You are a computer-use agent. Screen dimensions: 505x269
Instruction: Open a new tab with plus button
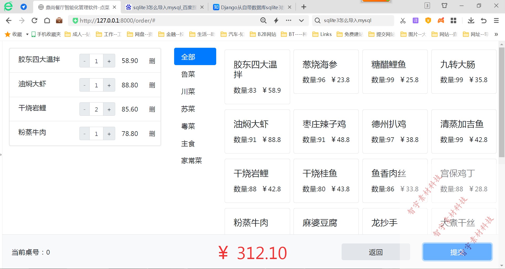point(304,7)
